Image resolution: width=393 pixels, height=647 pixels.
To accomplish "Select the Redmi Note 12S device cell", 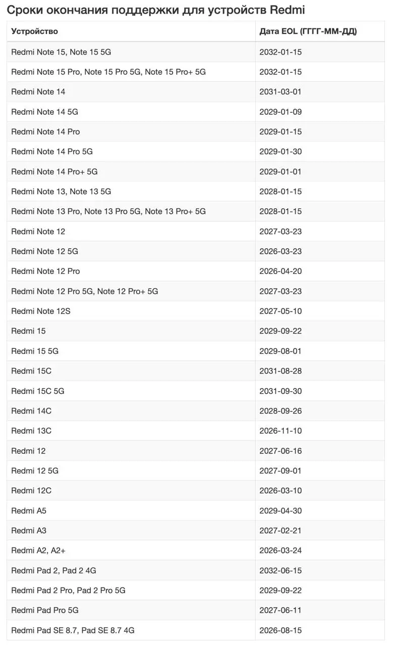I will point(131,311).
